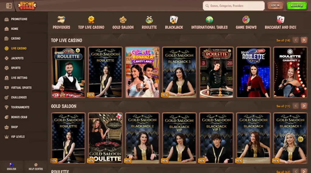Open Sports ball icon in sidebar
The height and width of the screenshot is (173, 311).
click(x=7, y=68)
